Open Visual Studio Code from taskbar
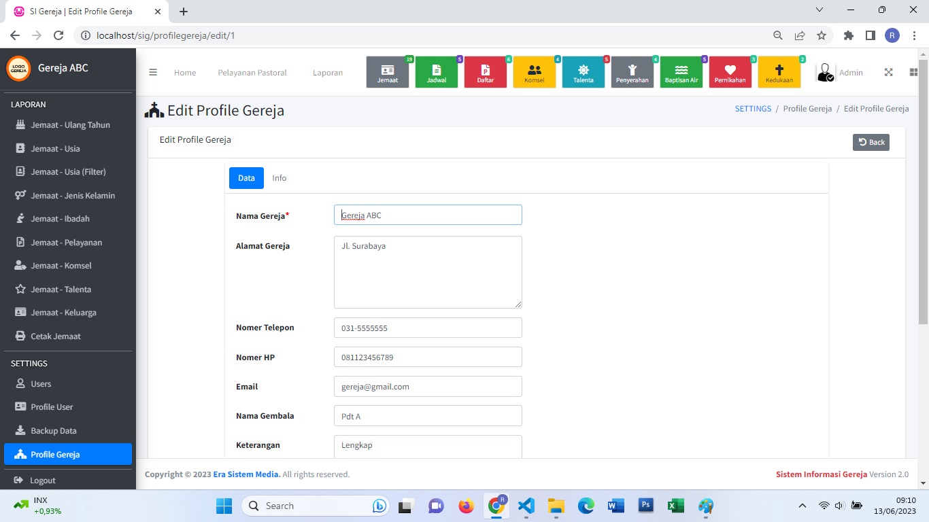The width and height of the screenshot is (929, 522). 526,506
